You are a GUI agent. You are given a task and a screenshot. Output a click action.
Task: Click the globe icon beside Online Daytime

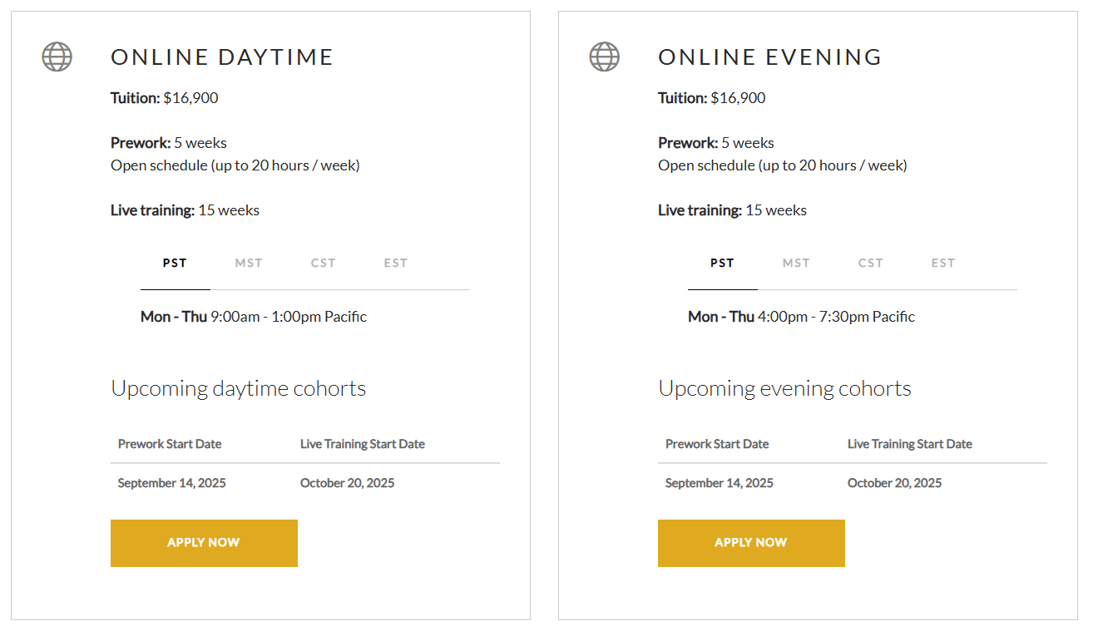pos(57,57)
